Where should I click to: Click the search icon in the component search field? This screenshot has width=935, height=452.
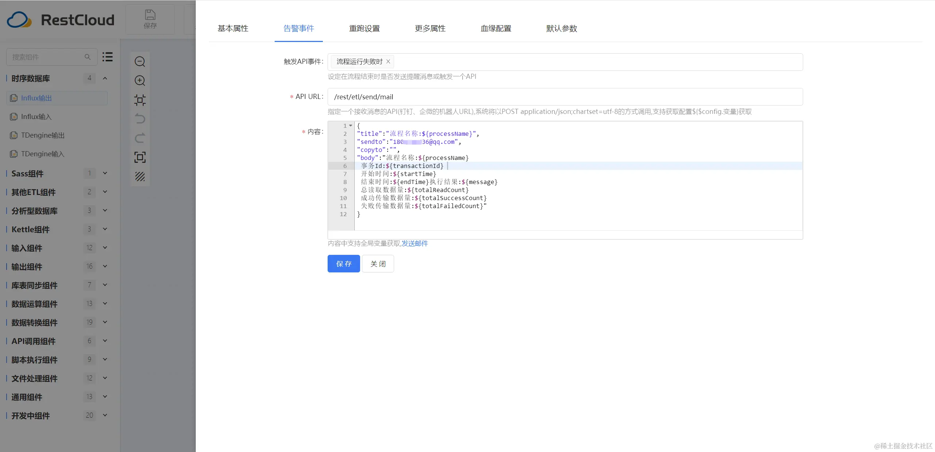click(x=88, y=57)
